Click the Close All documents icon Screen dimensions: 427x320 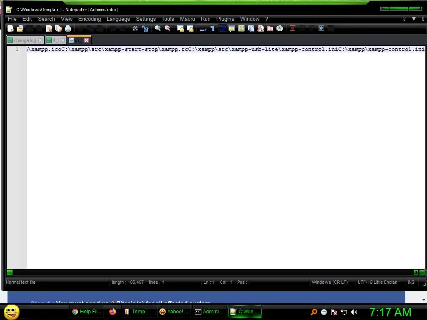tap(58, 28)
